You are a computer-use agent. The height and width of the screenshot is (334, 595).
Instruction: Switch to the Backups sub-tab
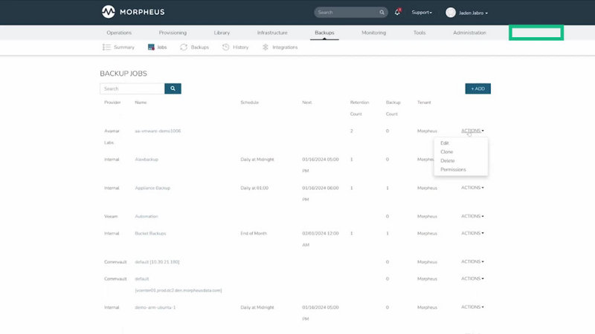click(194, 47)
